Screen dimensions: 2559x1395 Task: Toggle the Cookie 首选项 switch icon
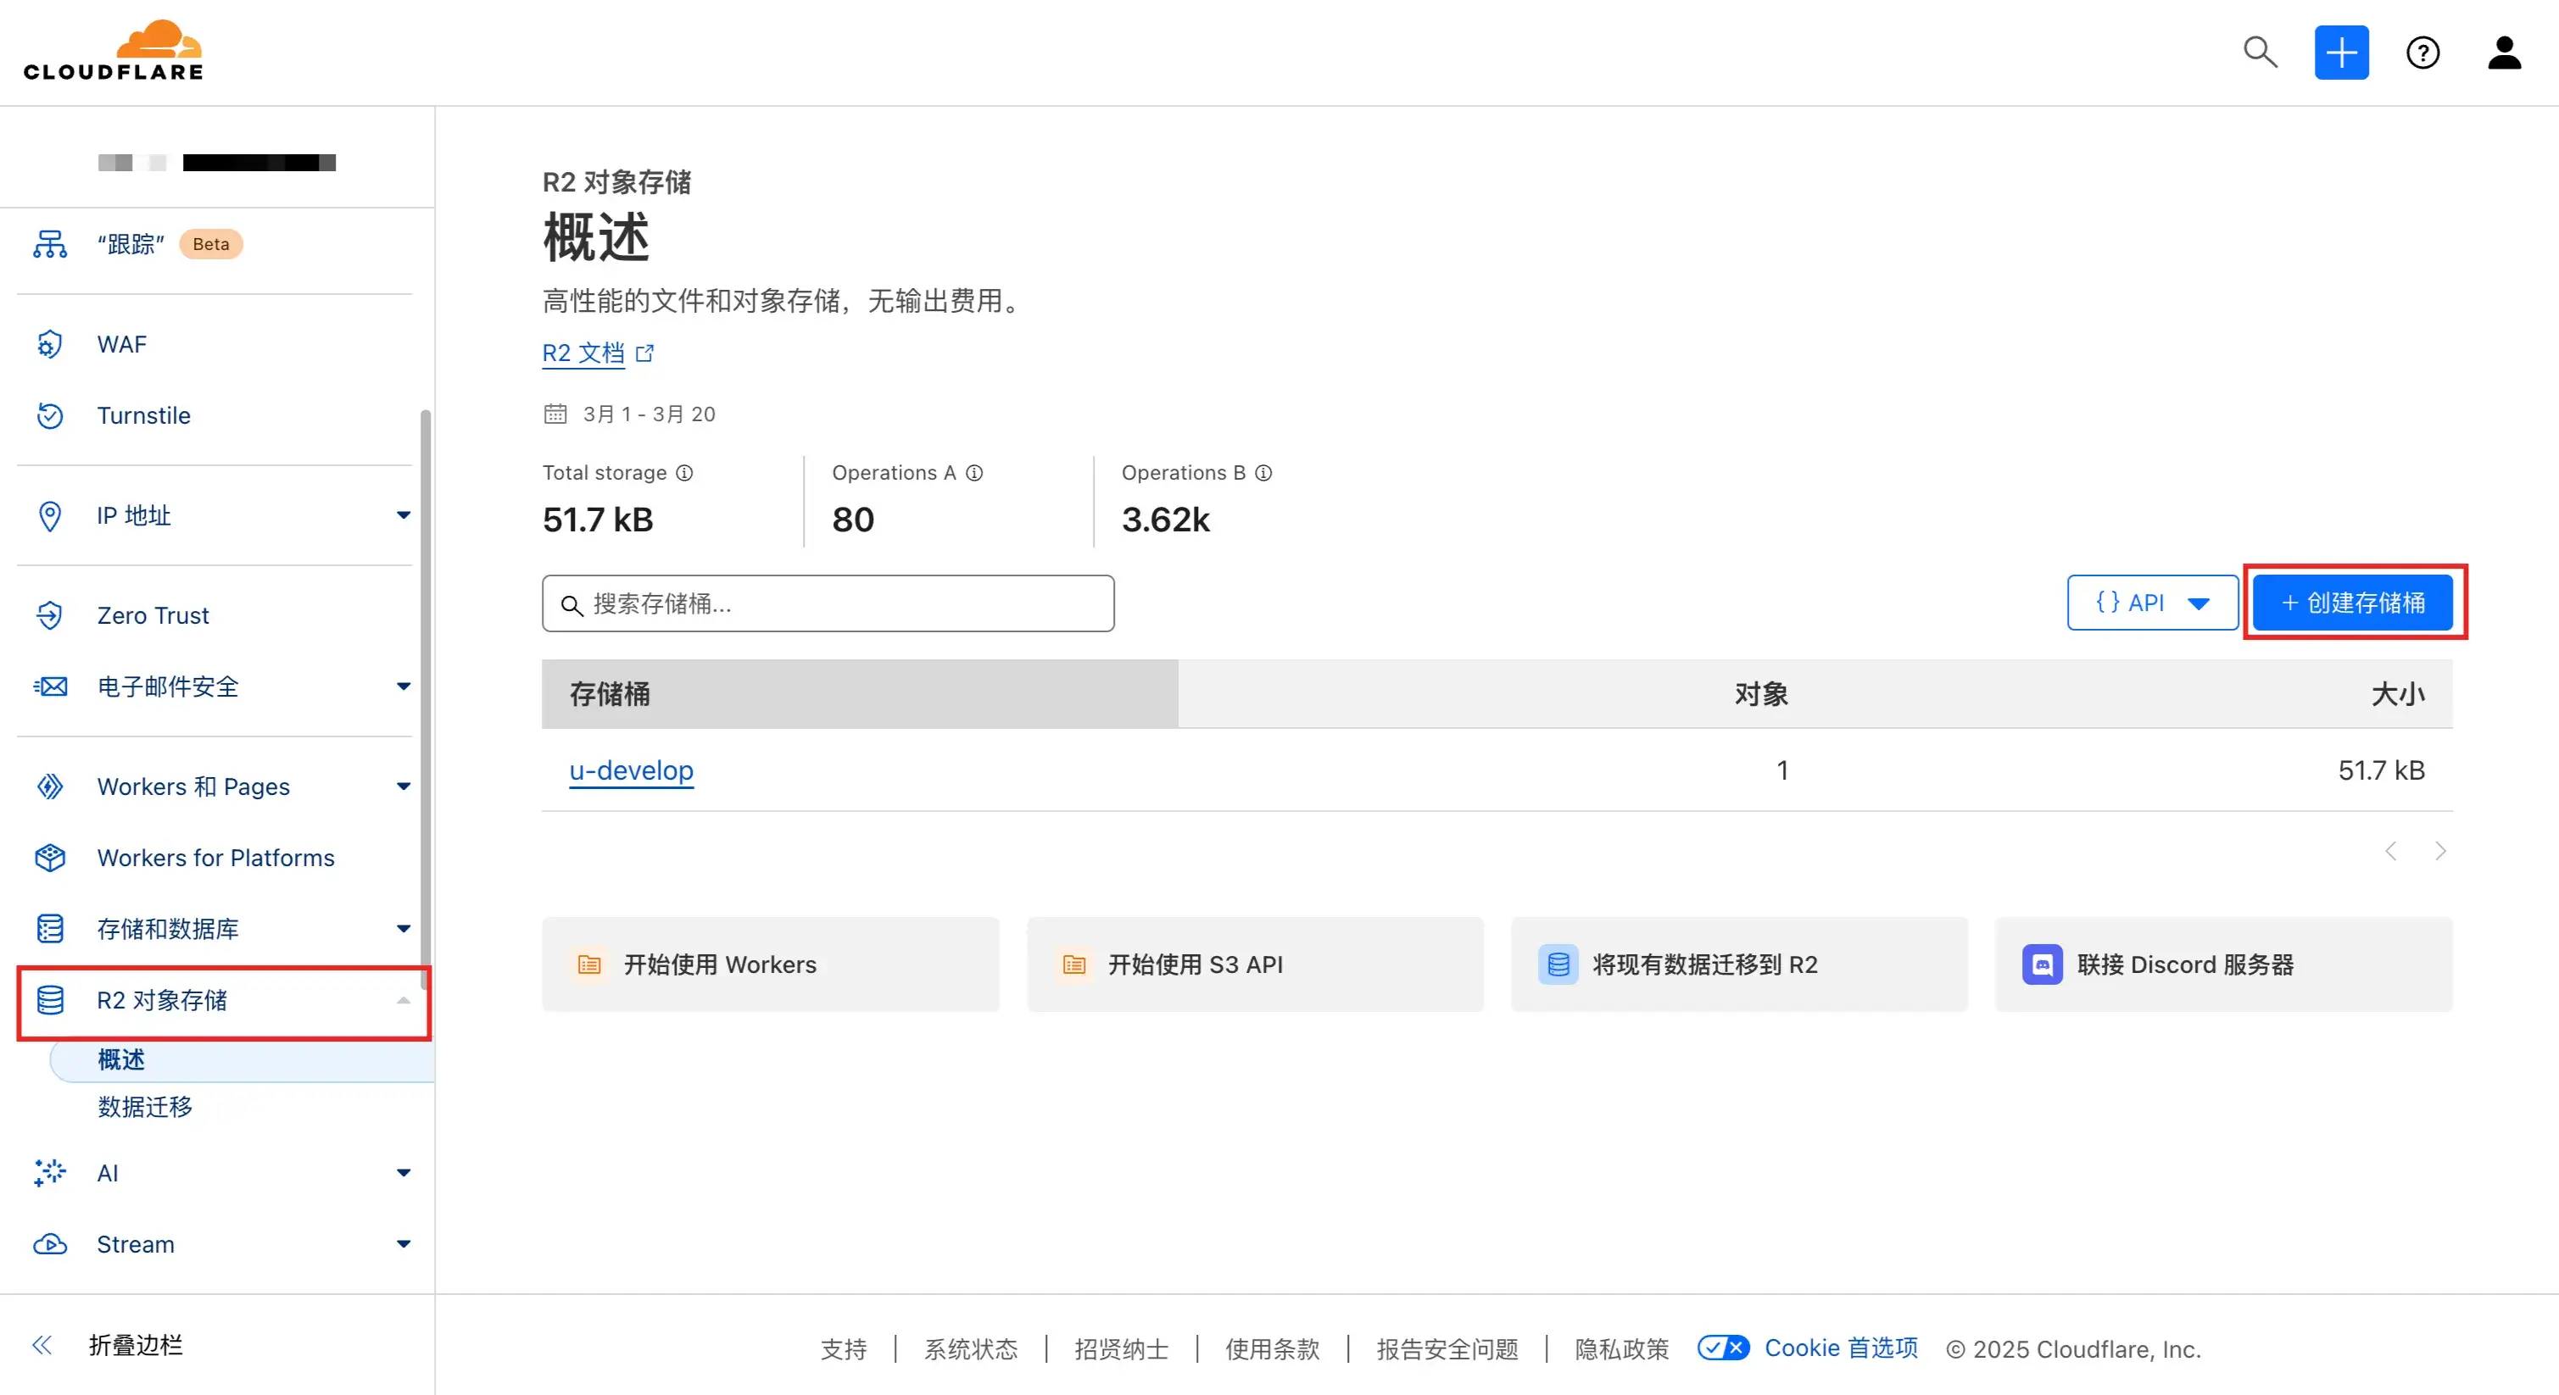click(1724, 1348)
